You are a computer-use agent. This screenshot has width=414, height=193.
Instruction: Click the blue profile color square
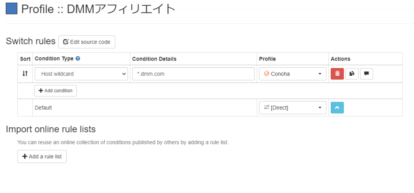11,9
